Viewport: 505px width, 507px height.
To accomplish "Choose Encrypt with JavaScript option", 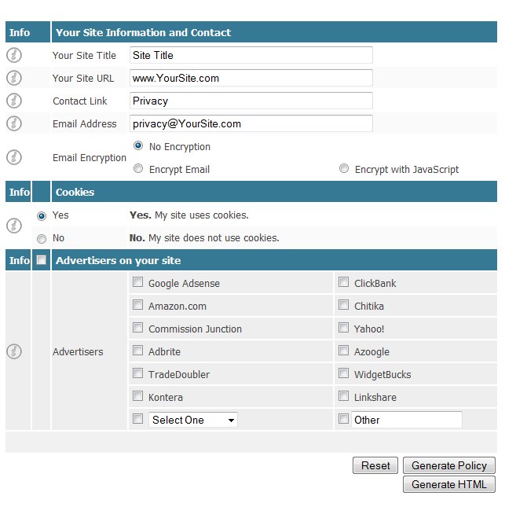I will (x=344, y=169).
